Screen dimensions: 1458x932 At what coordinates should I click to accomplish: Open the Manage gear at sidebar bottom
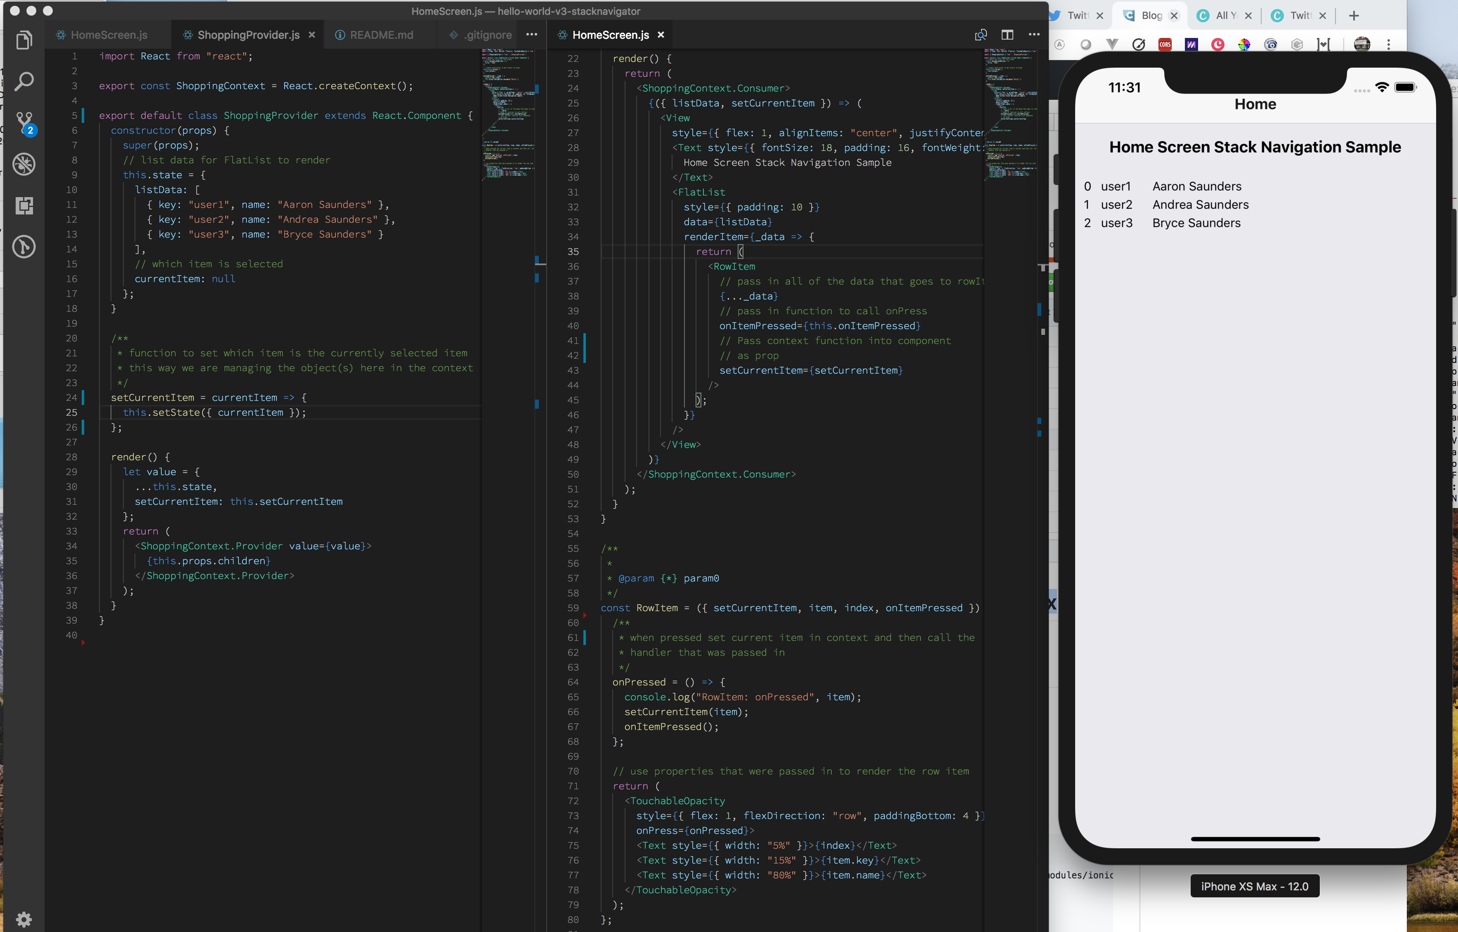pyautogui.click(x=24, y=919)
